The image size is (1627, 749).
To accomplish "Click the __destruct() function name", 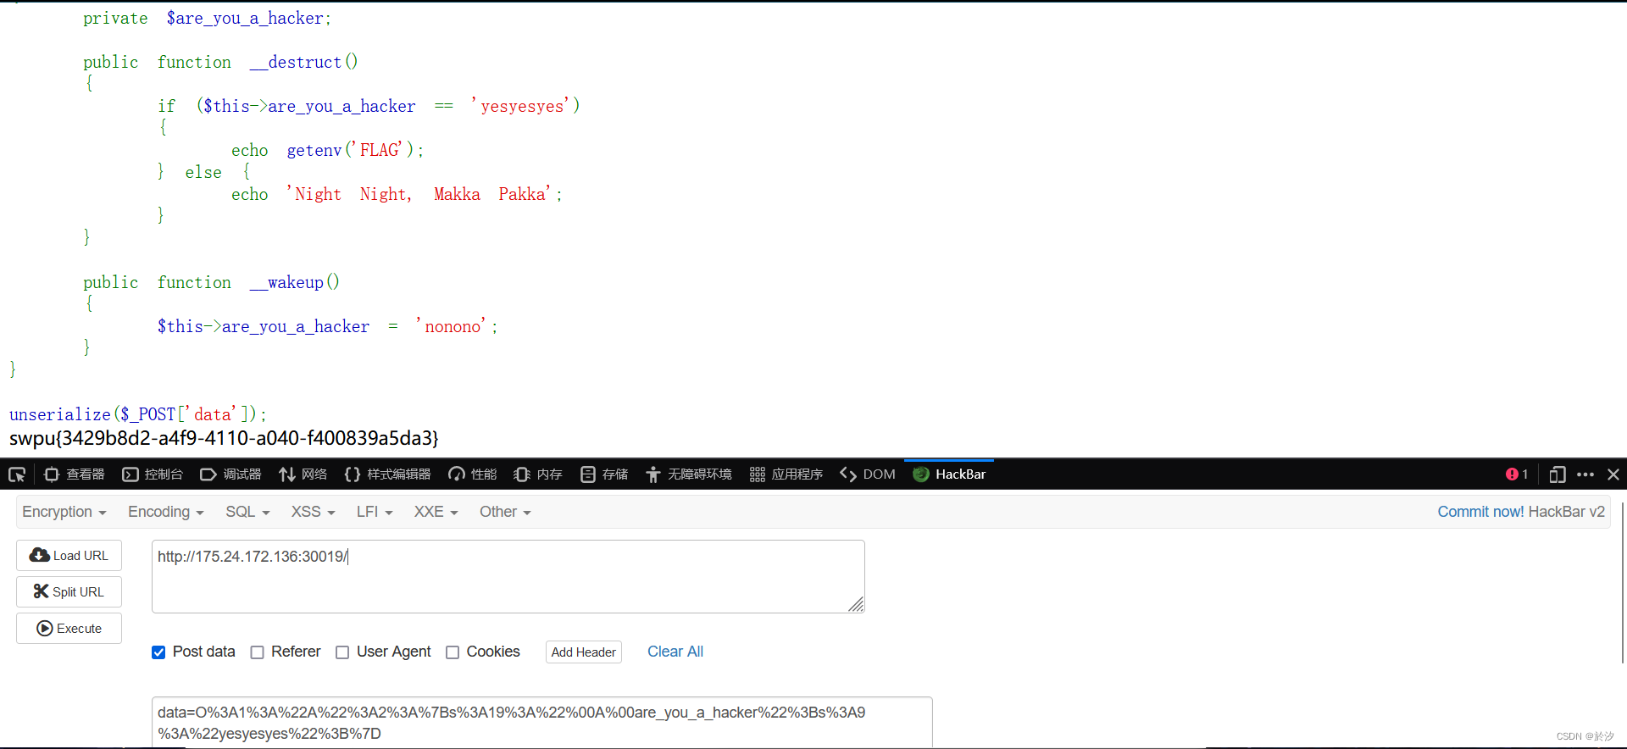I will click(x=304, y=62).
